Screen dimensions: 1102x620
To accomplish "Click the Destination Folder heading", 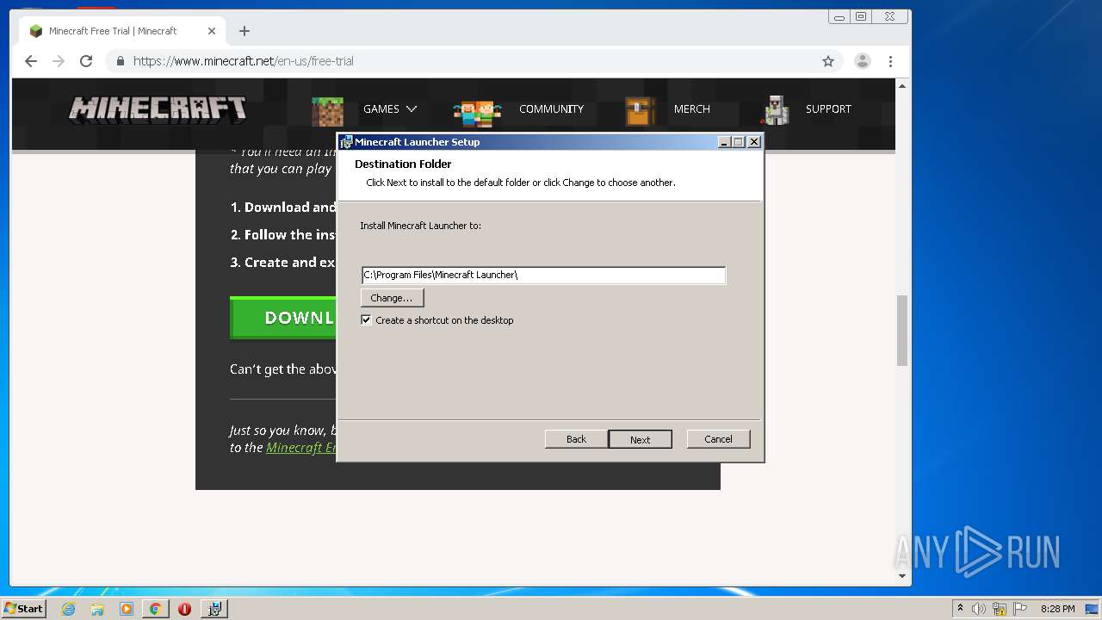I will point(403,164).
